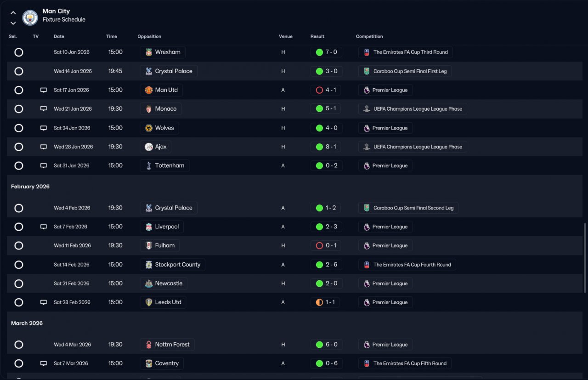The height and width of the screenshot is (380, 588).
Task: Click the Leeds Utd club crest
Action: click(148, 302)
